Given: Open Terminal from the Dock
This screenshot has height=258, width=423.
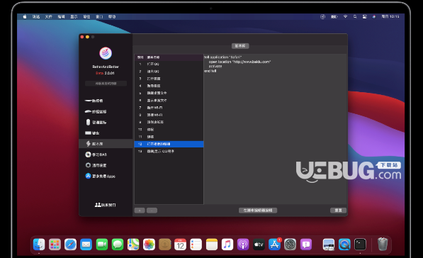Looking at the screenshot, I should click(x=360, y=245).
